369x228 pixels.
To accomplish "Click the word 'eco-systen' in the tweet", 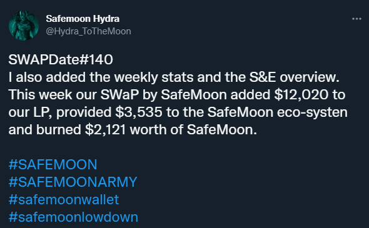I will 312,112.
